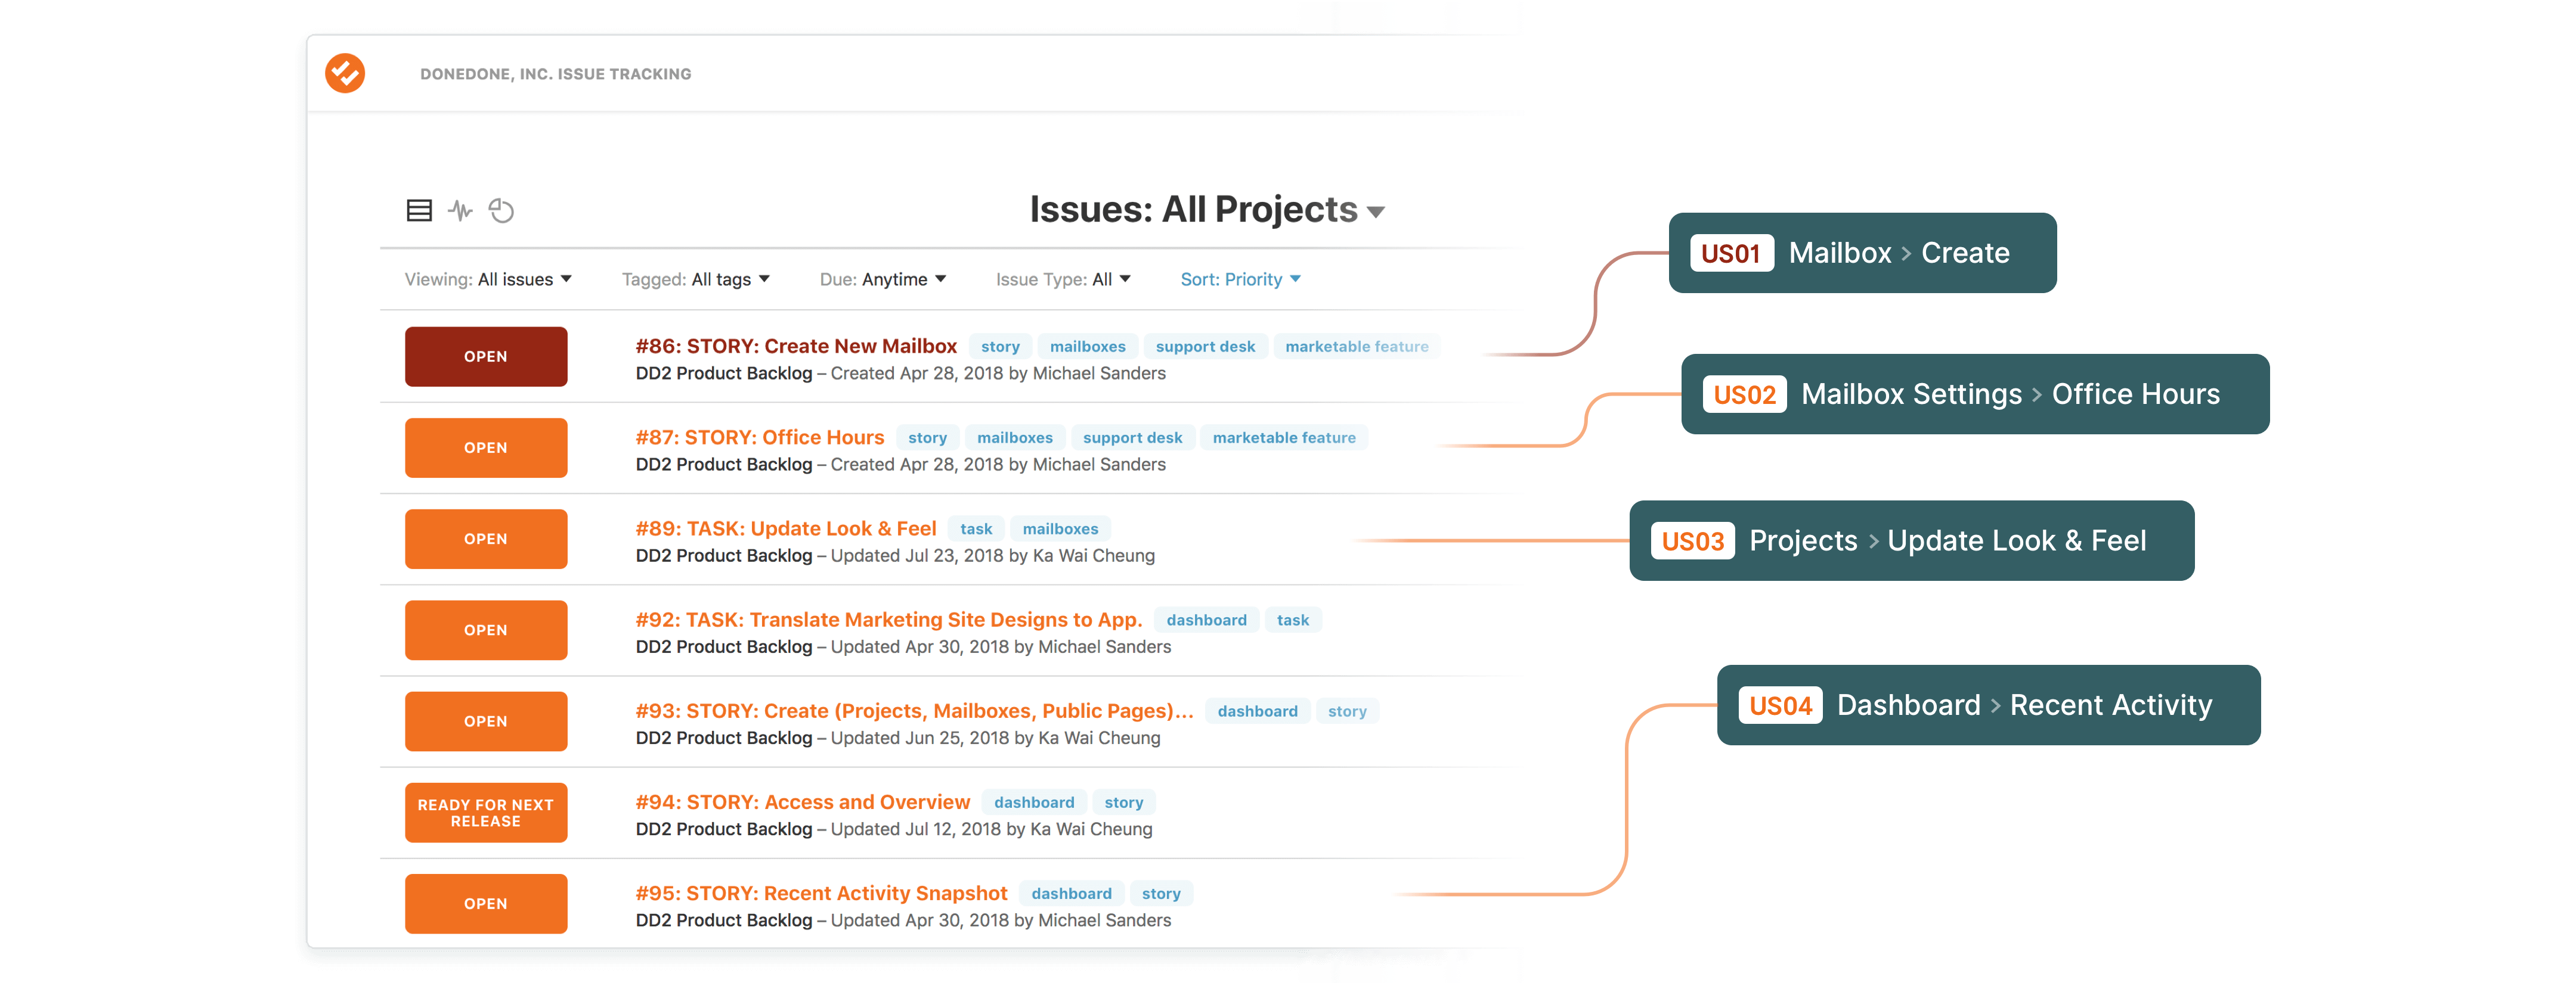2576x983 pixels.
Task: Click the US01 Mailbox Create label
Action: point(1861,253)
